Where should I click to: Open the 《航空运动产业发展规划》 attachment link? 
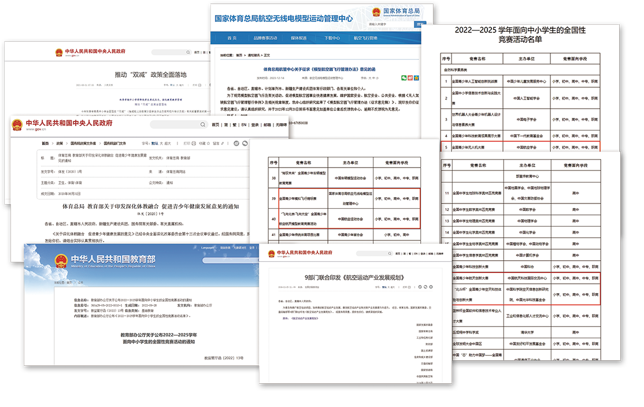coord(304,318)
